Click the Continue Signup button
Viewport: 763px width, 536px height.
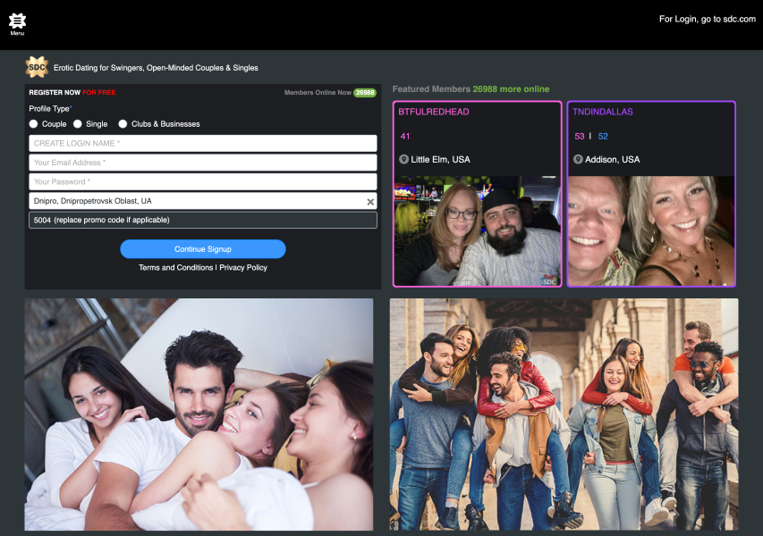point(203,249)
